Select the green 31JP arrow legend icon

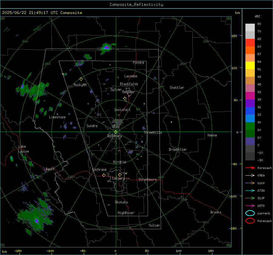pyautogui.click(x=250, y=198)
